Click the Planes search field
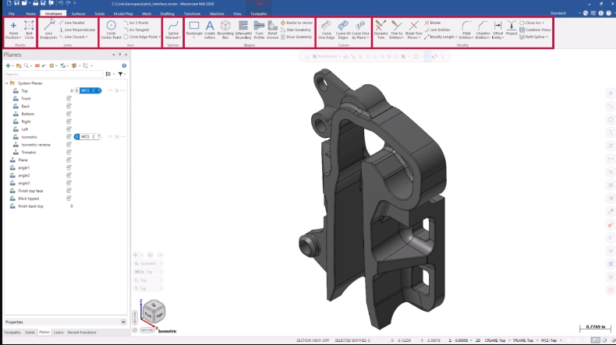Image resolution: width=616 pixels, height=345 pixels. tap(47, 74)
